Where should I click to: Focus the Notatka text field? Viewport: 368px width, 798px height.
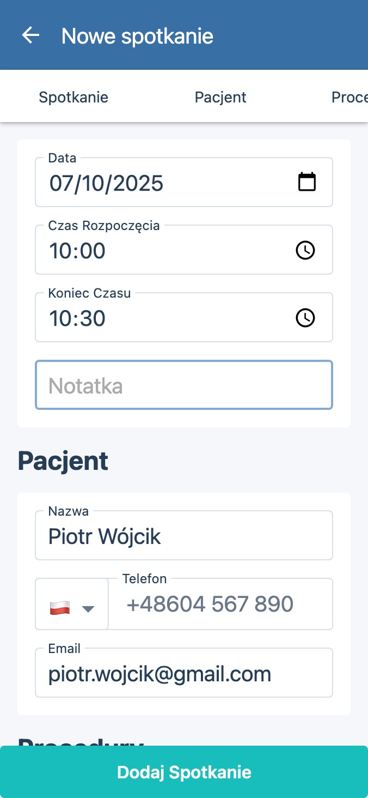(x=184, y=385)
